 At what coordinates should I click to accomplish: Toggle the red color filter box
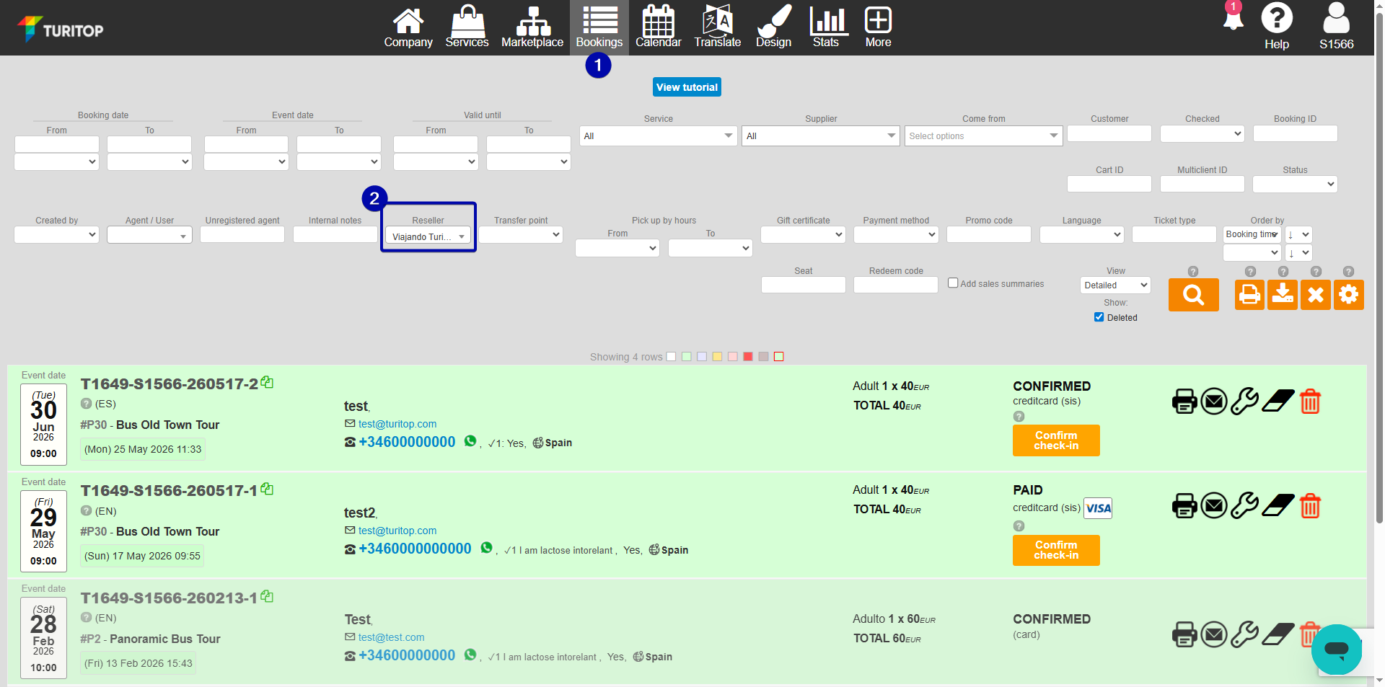(x=748, y=357)
